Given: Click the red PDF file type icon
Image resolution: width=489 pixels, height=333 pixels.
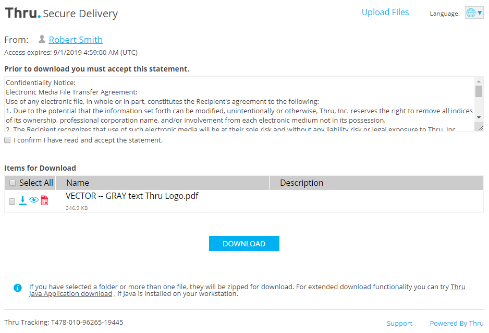Looking at the screenshot, I should [44, 200].
